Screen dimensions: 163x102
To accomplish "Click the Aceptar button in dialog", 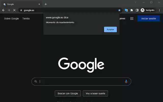I will click(x=110, y=30).
